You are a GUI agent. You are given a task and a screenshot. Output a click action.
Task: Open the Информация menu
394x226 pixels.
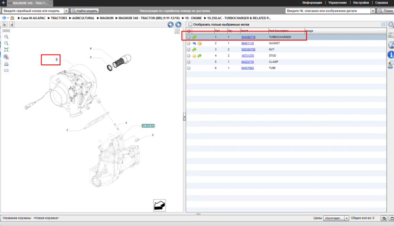[312, 3]
